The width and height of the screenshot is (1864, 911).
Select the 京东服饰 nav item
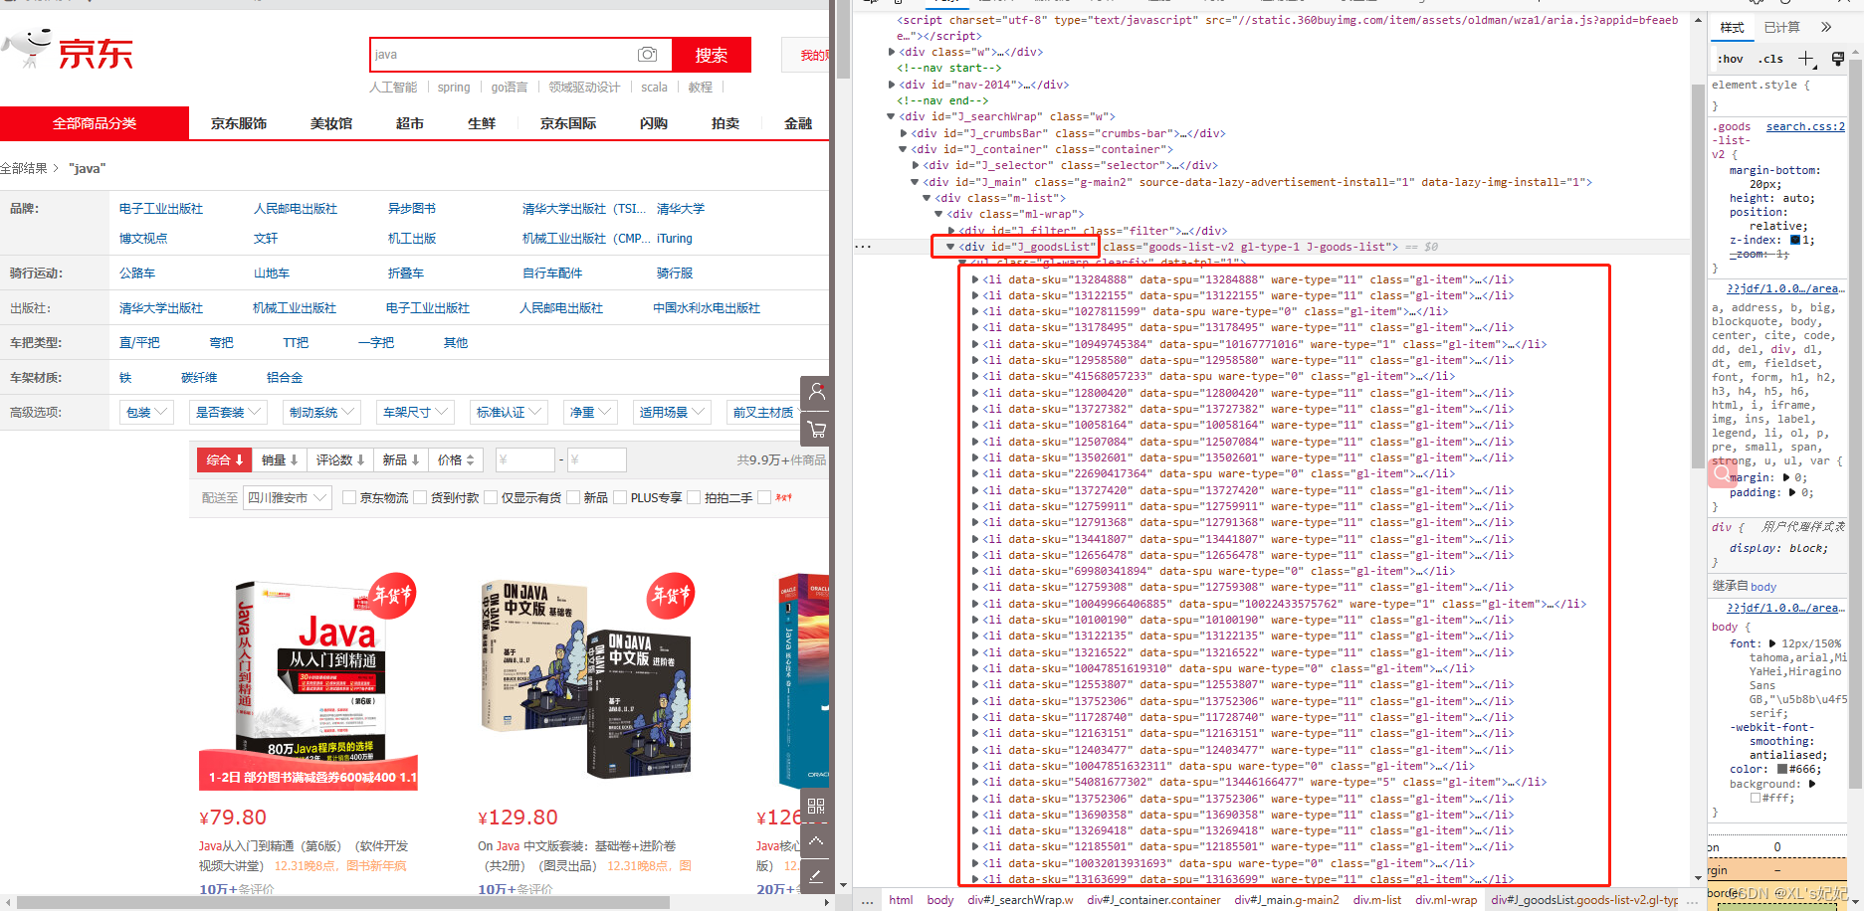(x=239, y=123)
